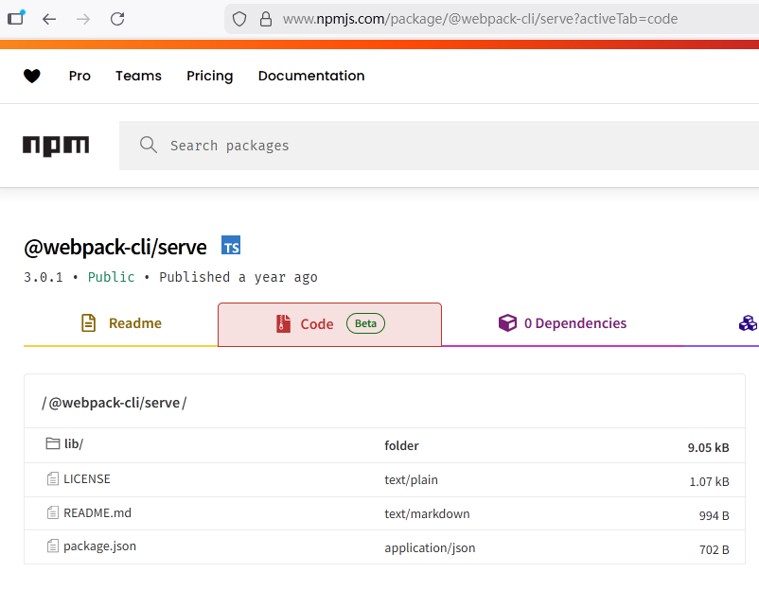Click the red zip Code icon
Screen dimensions: 759x589
pos(284,323)
